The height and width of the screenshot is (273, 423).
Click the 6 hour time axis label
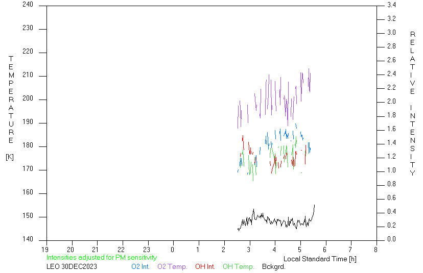click(325, 250)
